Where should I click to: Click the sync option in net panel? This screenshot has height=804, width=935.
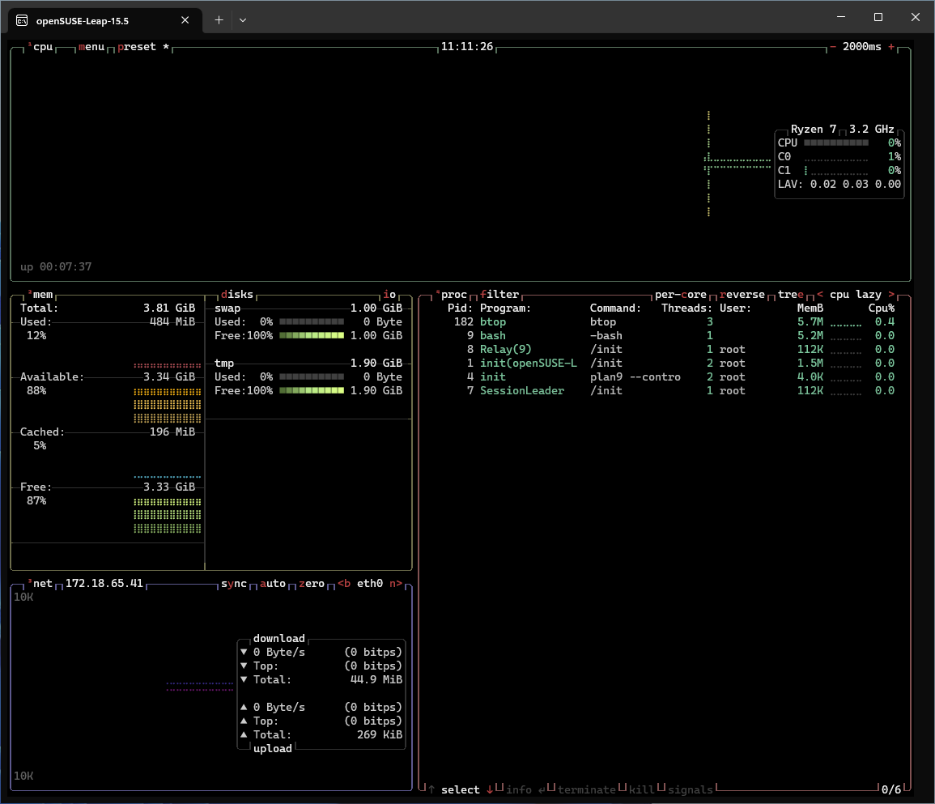pos(234,583)
